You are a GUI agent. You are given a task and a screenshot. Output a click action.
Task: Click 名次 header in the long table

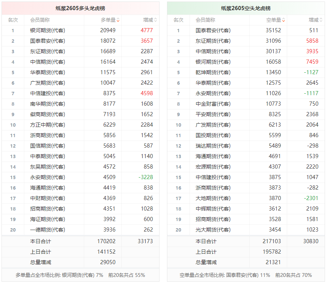(13, 20)
